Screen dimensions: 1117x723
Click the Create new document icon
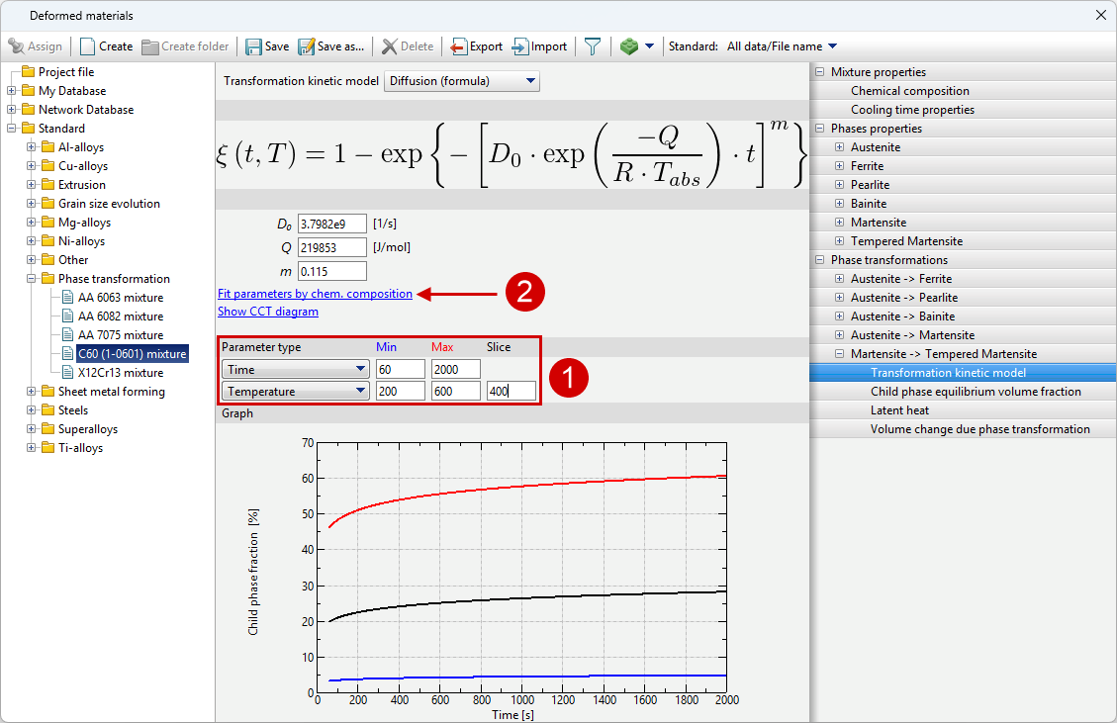(88, 46)
